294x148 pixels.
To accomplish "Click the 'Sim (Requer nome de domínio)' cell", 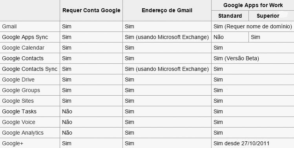I will click(x=252, y=26).
